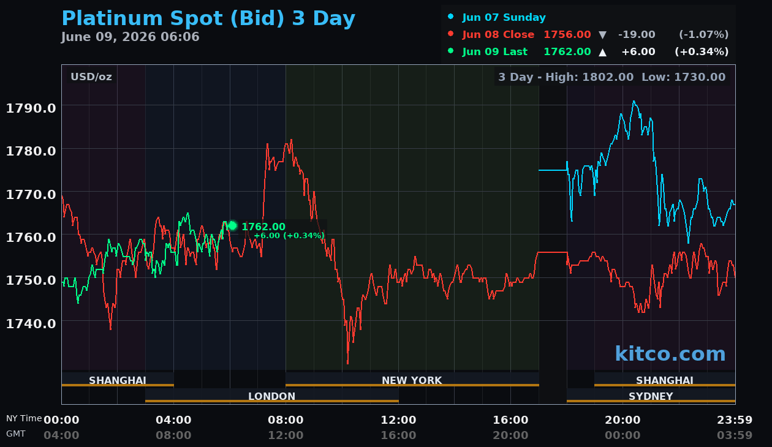
Task: Click the 16:00 NY time label
Action: pos(510,420)
